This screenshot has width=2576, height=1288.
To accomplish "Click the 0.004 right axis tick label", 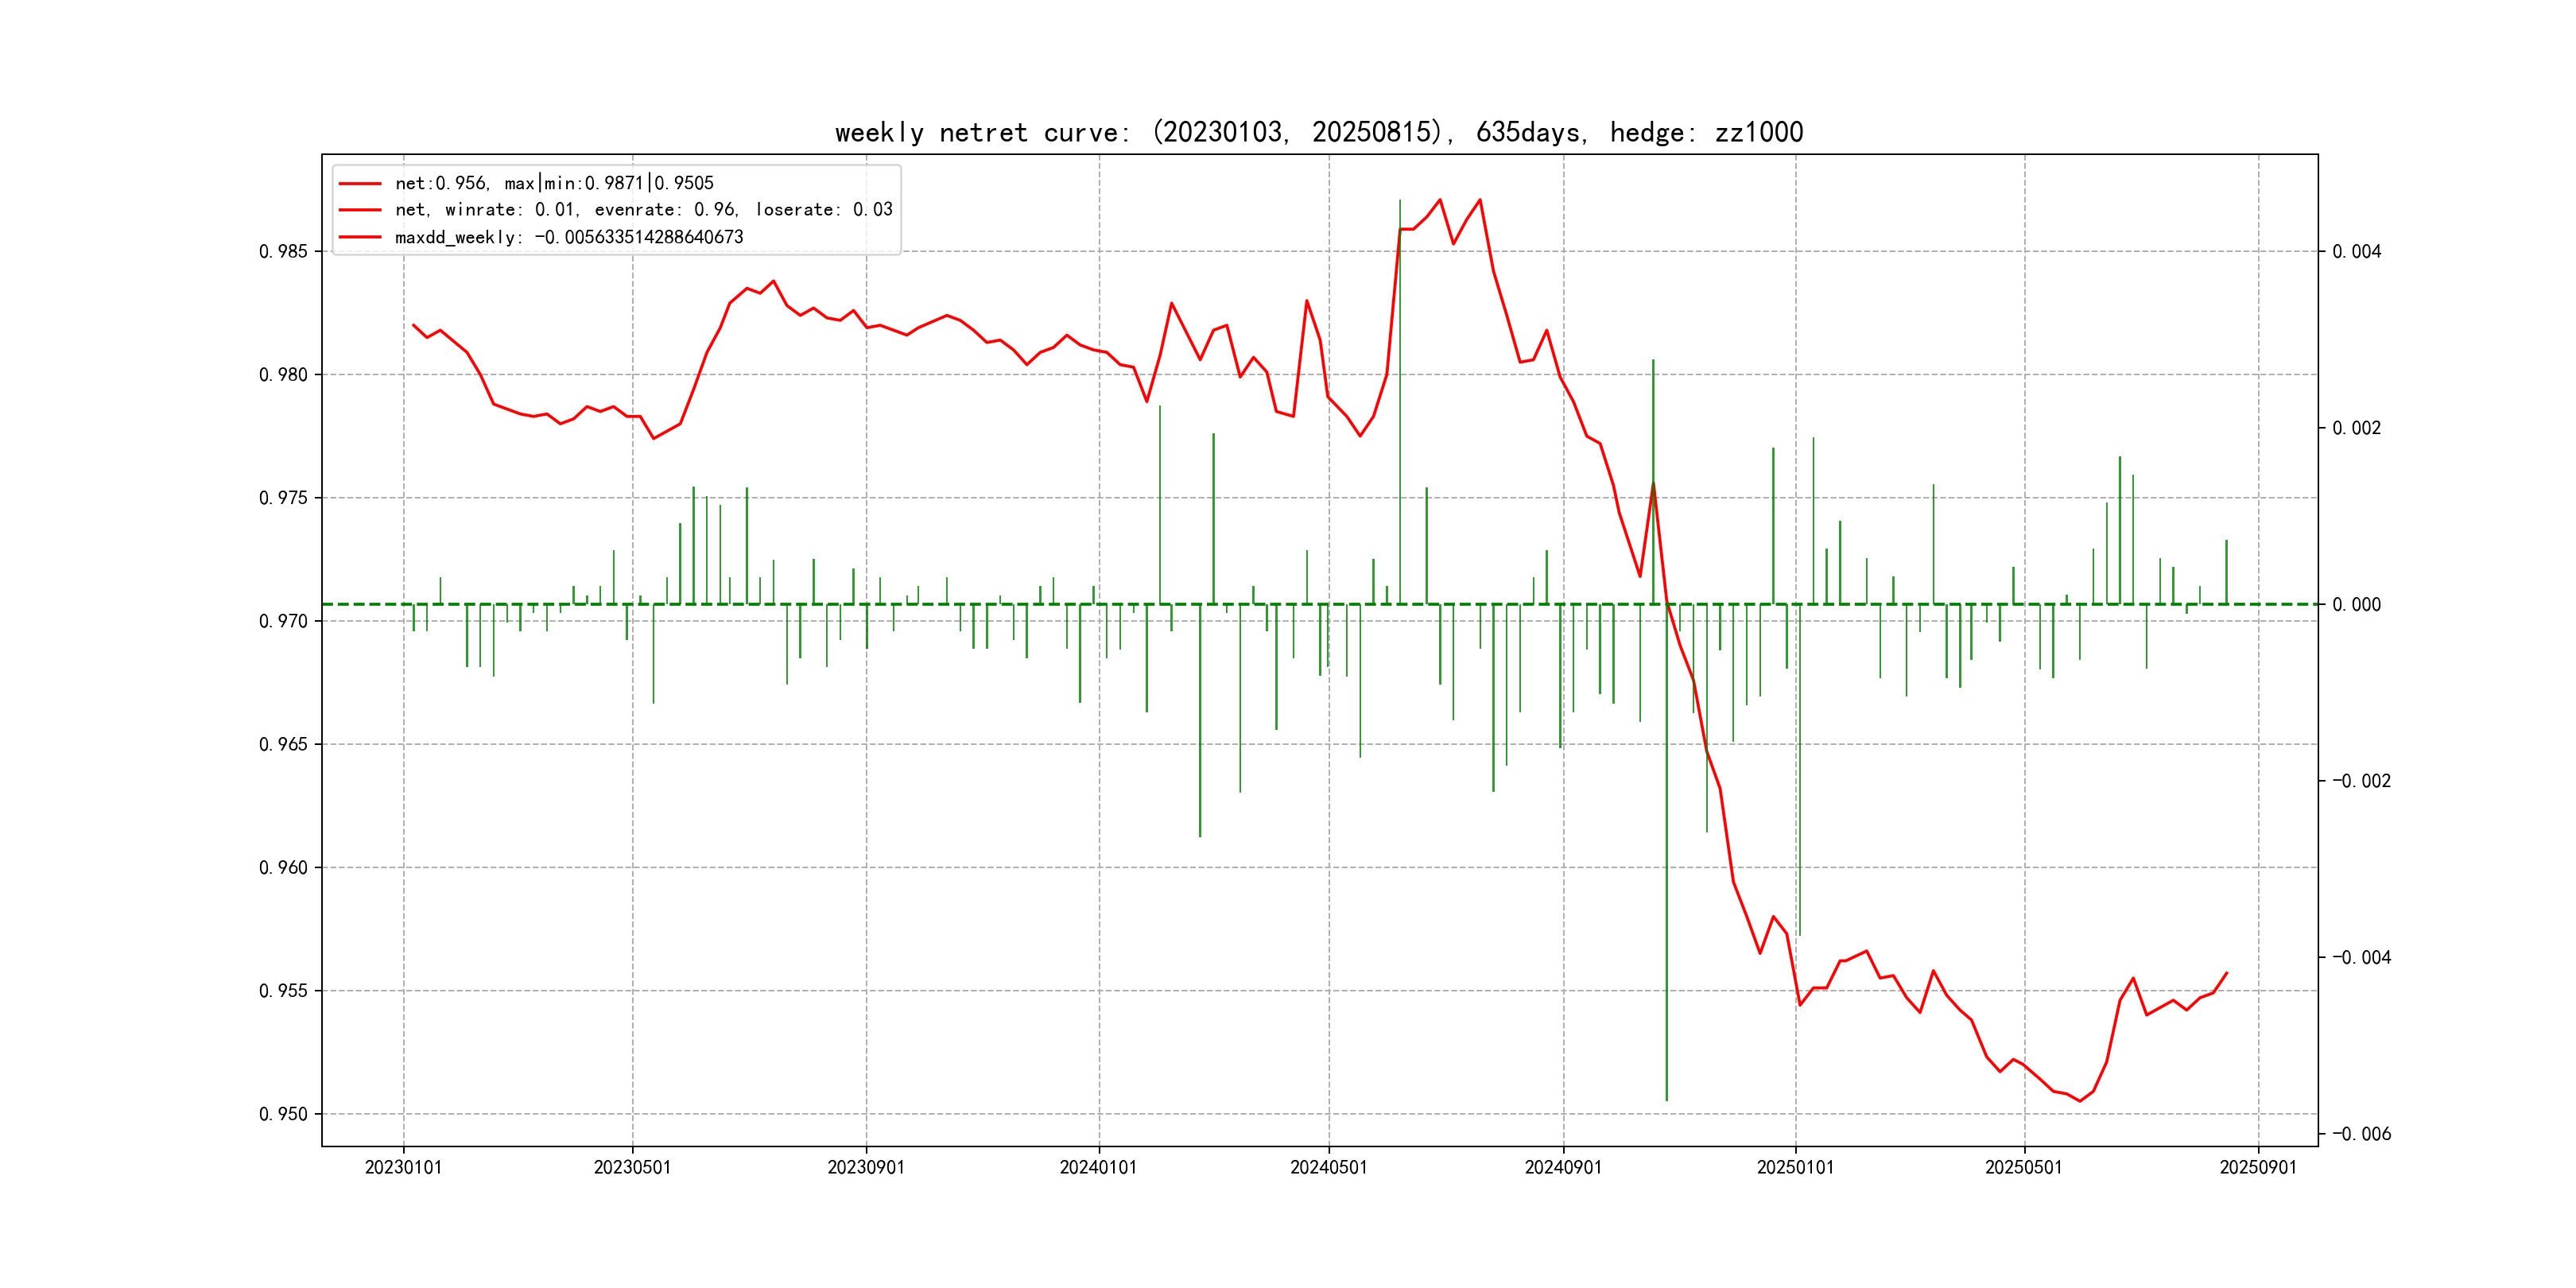I will 2356,252.
